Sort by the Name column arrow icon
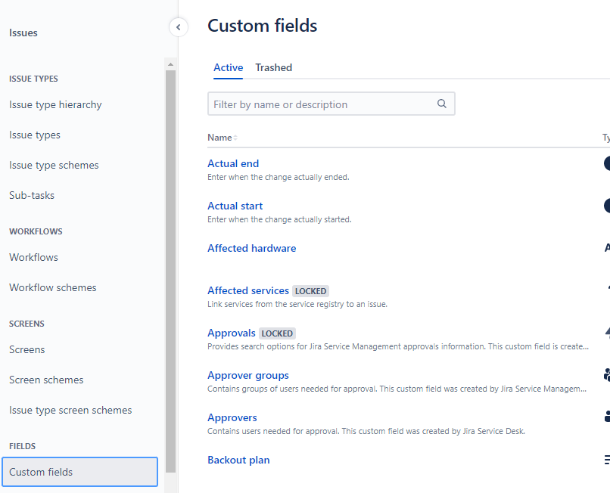The image size is (610, 493). (235, 138)
